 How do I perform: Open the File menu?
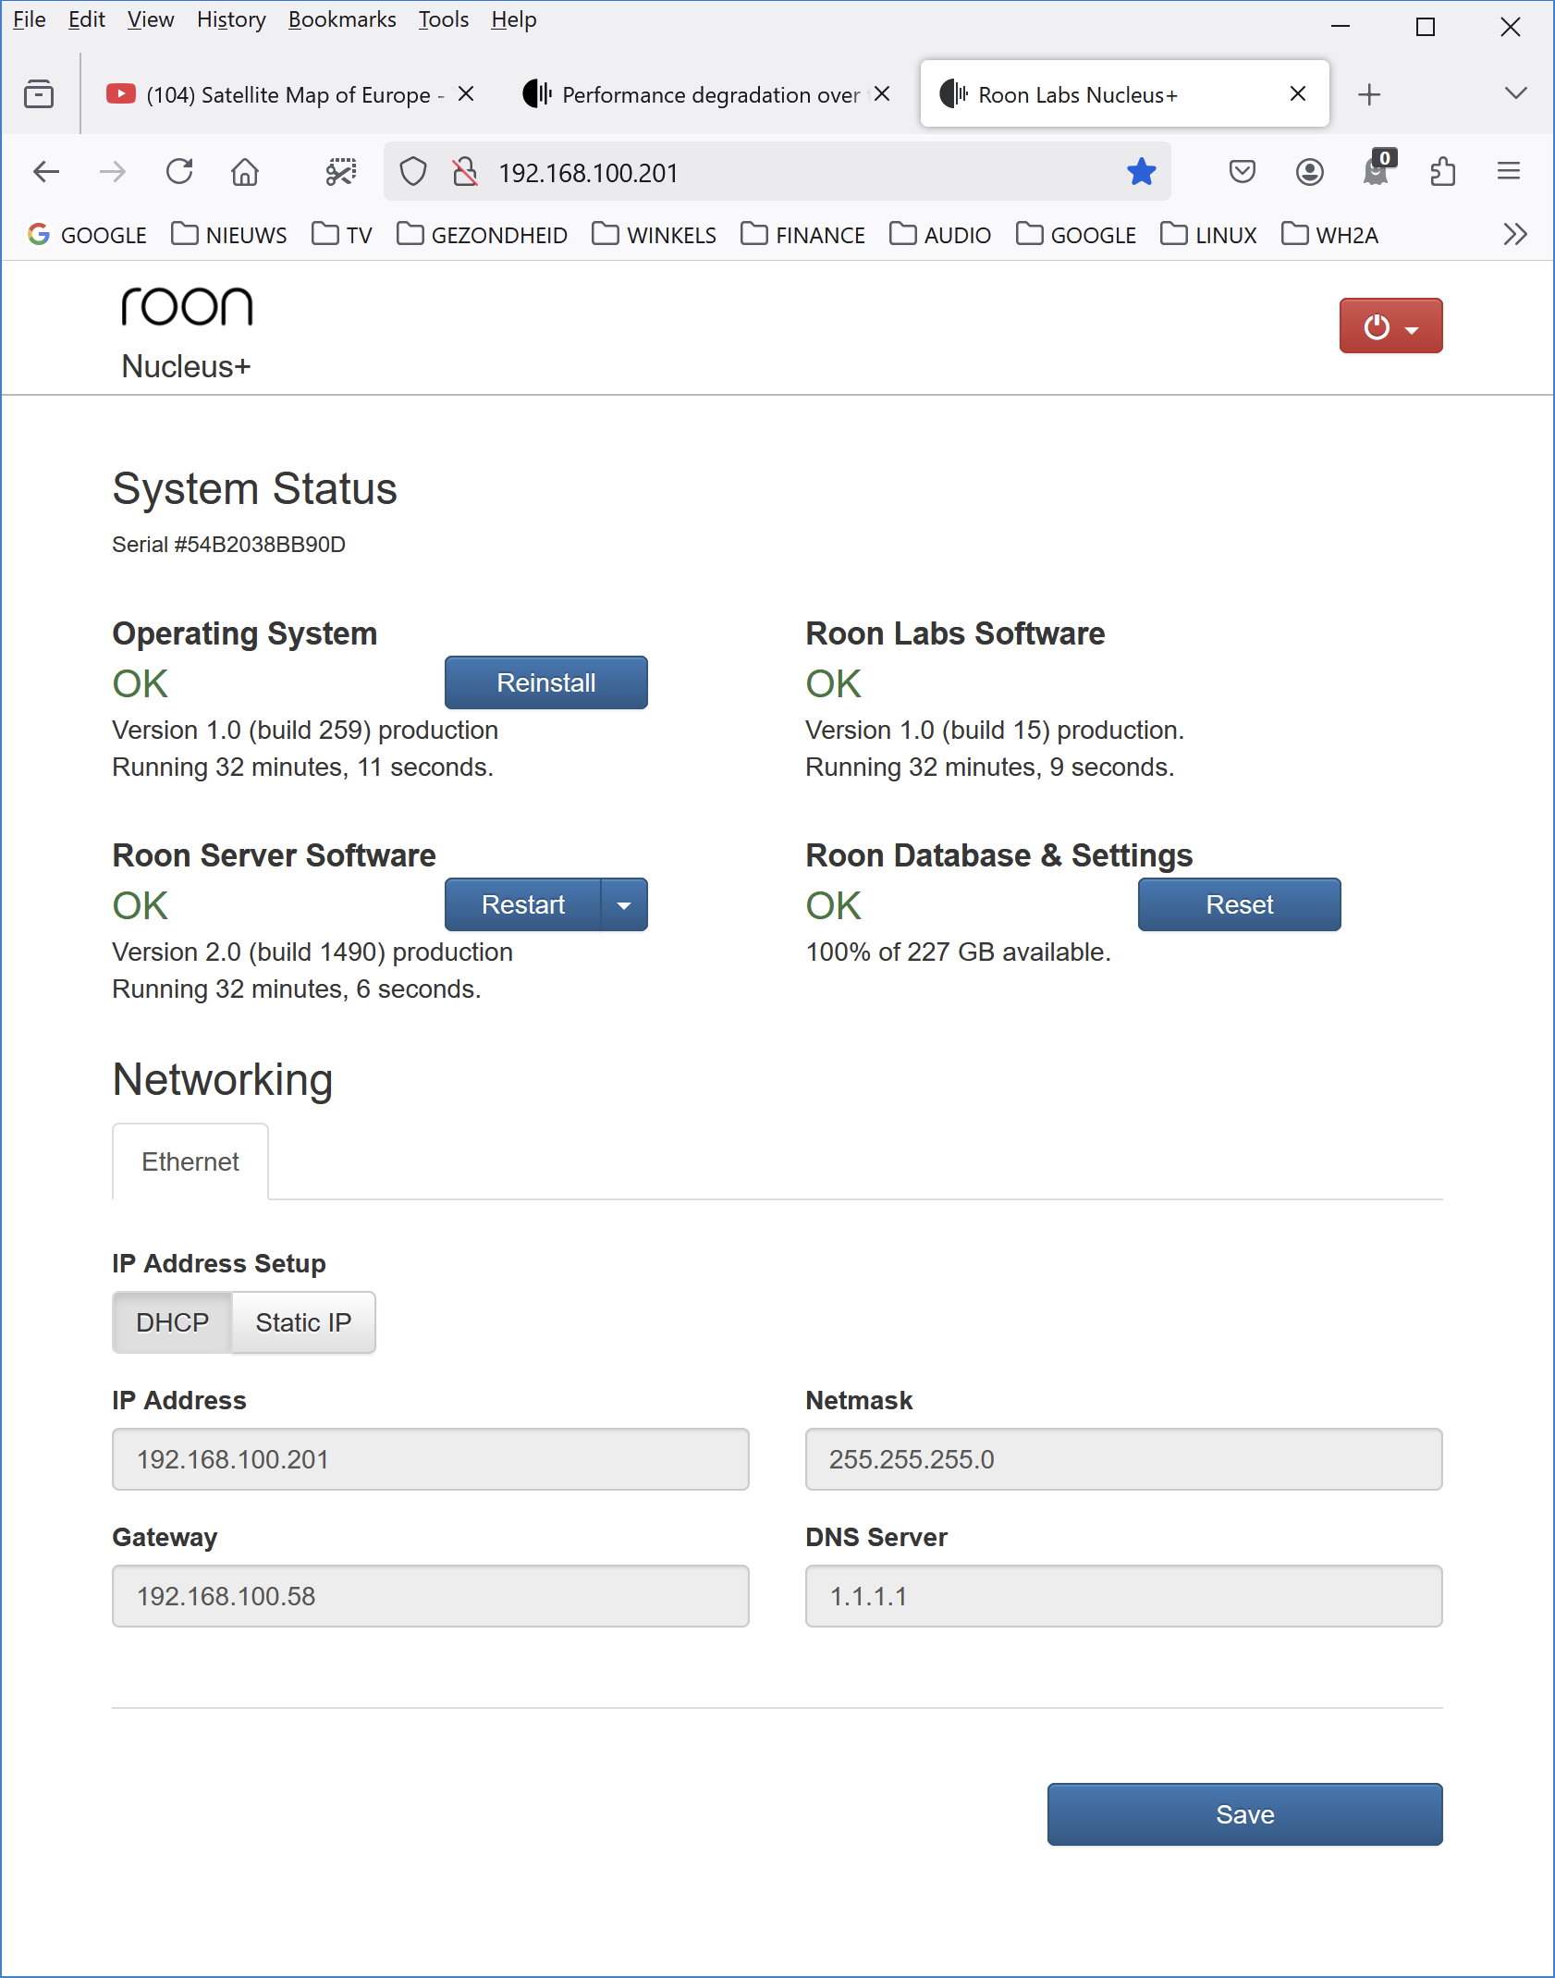coord(30,19)
